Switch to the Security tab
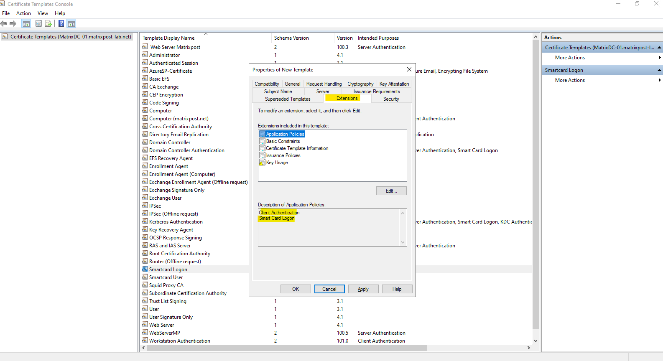663x361 pixels. 391,99
